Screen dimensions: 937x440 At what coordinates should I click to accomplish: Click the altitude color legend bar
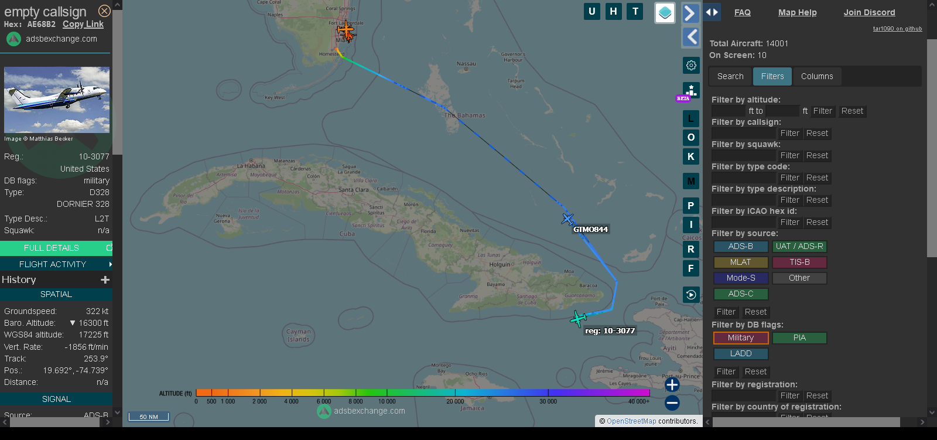click(423, 393)
